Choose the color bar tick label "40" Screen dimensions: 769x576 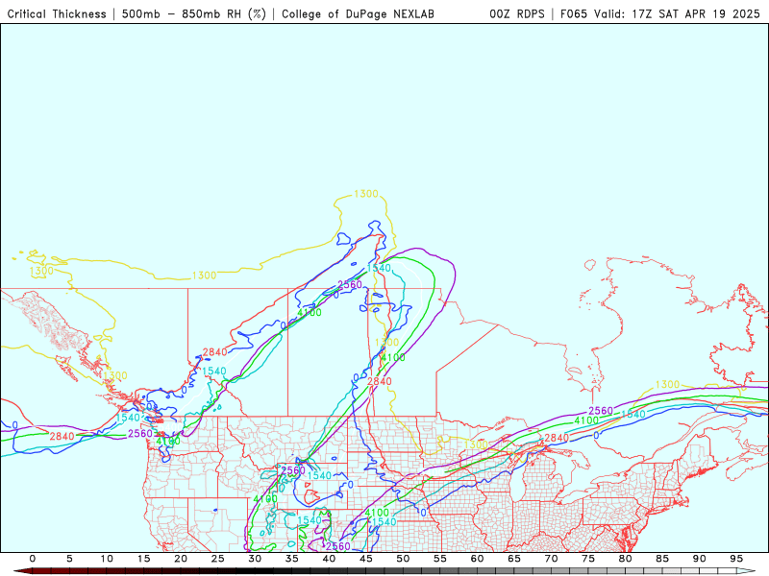click(329, 559)
